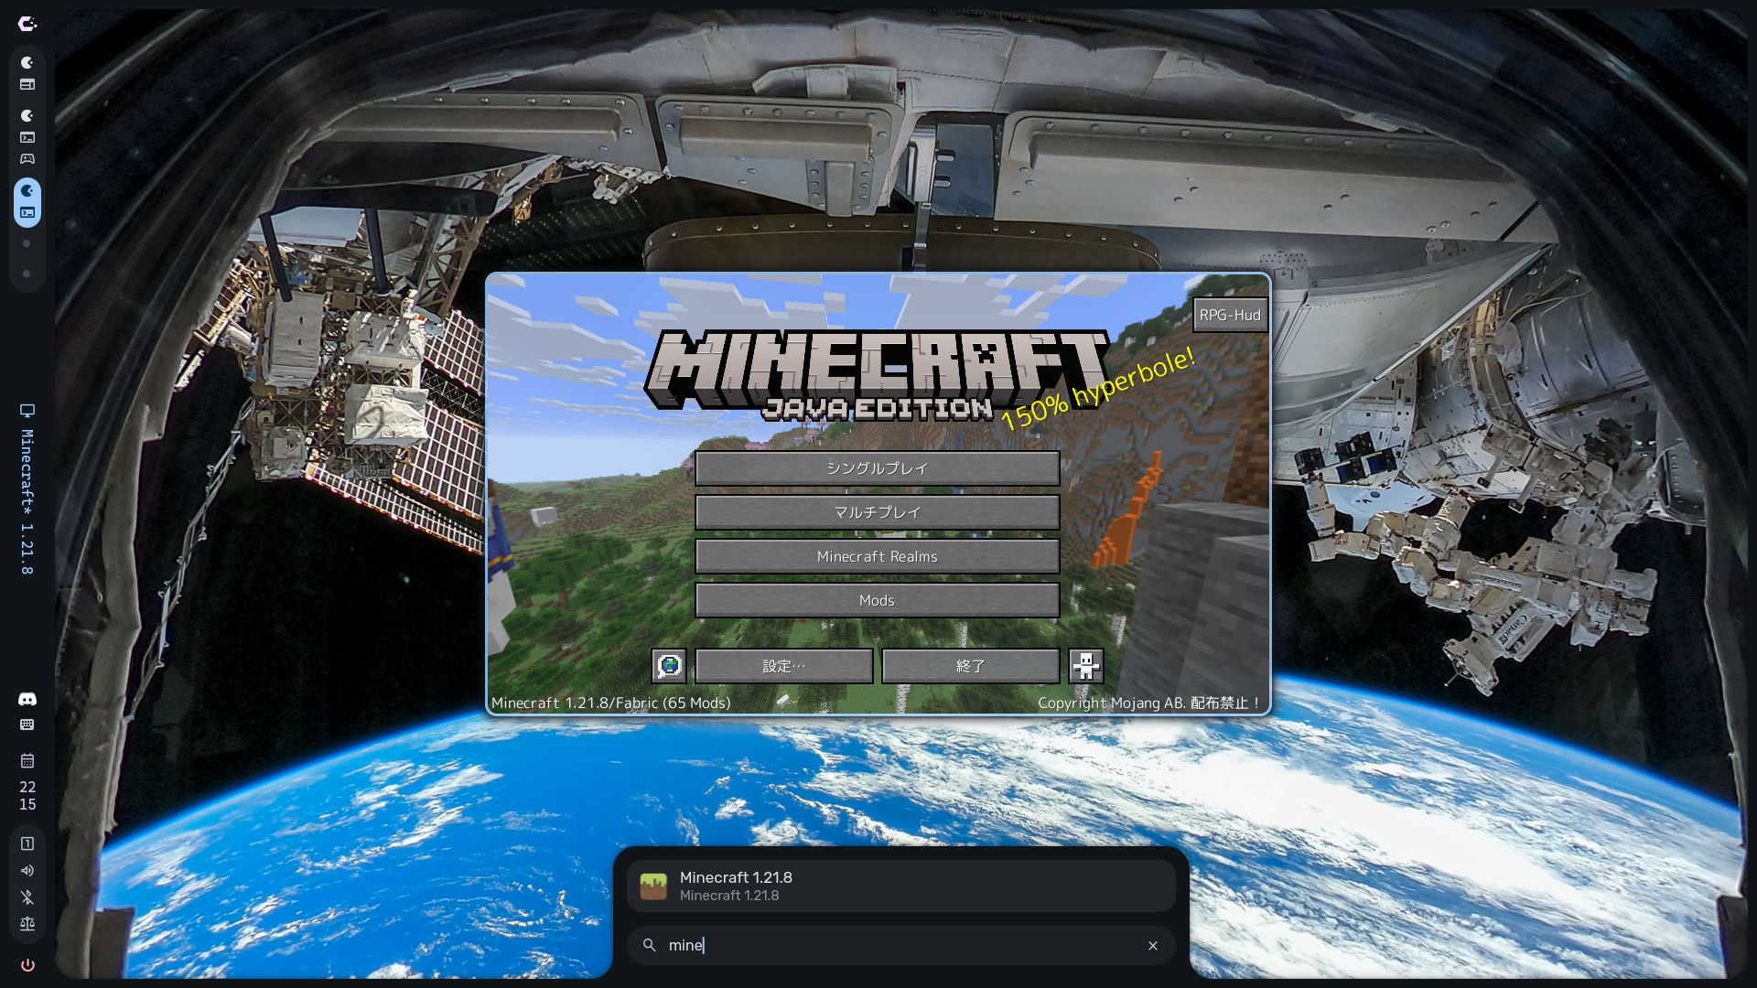This screenshot has width=1757, height=988.
Task: Click the keyboard layout icon
Action: click(27, 725)
